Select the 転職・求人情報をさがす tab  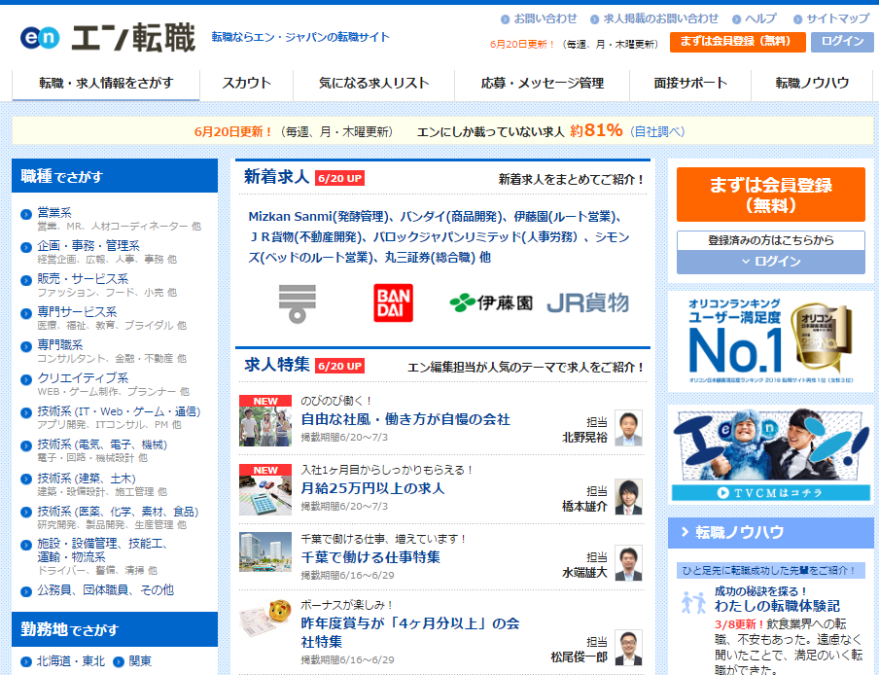[x=106, y=84]
